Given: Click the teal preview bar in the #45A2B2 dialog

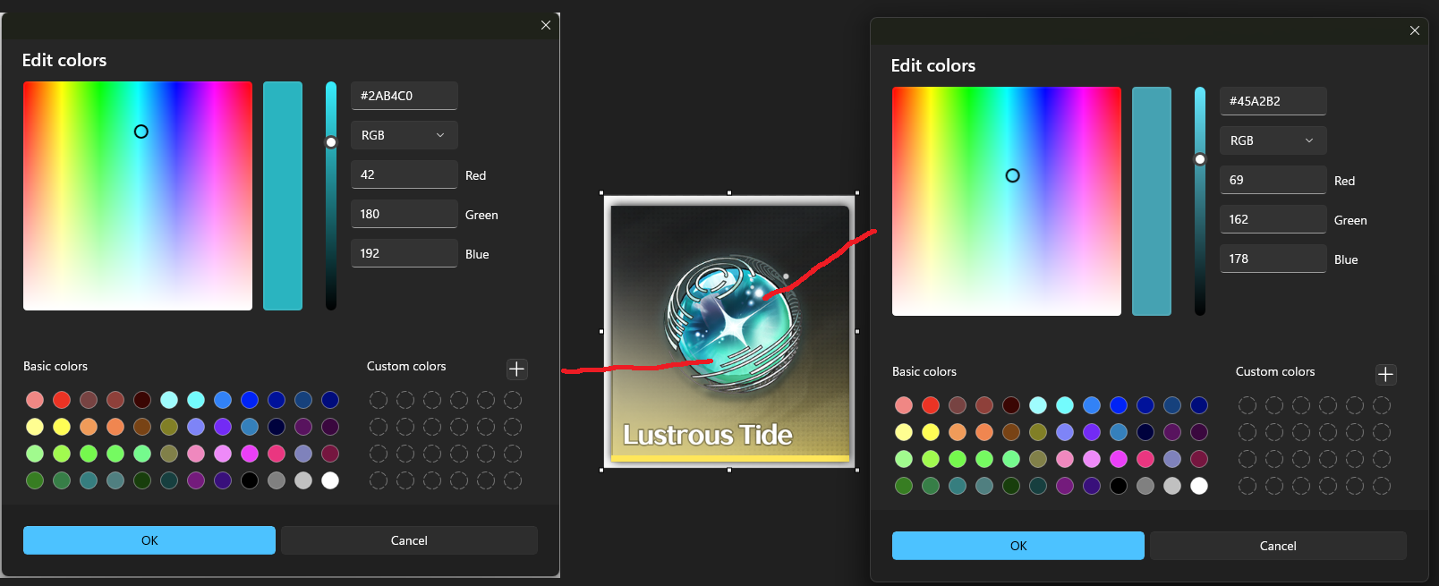Looking at the screenshot, I should pyautogui.click(x=1152, y=201).
